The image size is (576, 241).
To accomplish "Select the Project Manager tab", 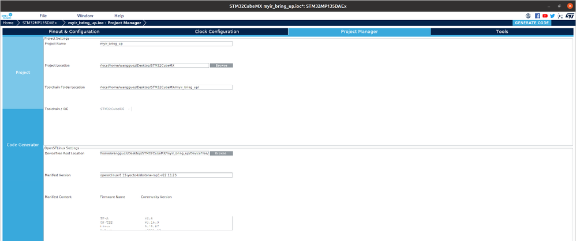I will click(359, 32).
